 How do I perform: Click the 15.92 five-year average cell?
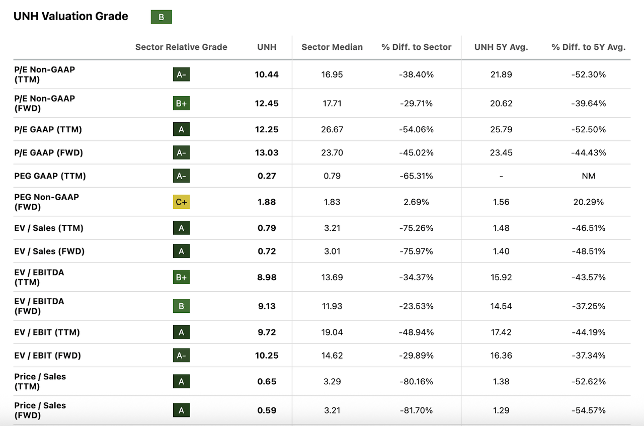[x=501, y=278]
